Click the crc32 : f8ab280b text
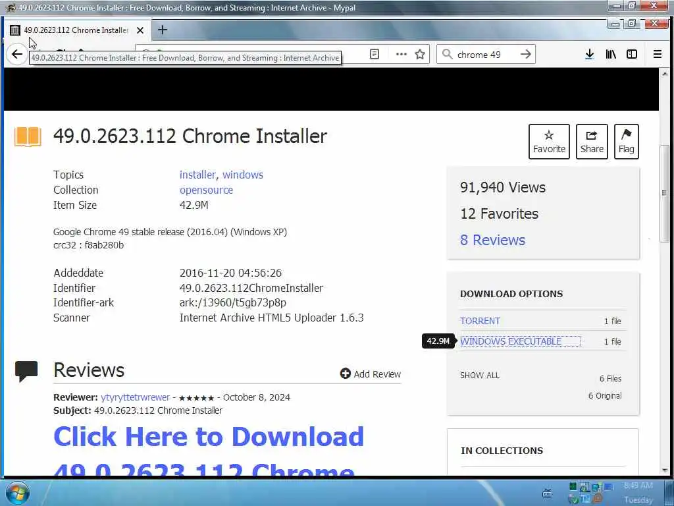 click(x=88, y=245)
